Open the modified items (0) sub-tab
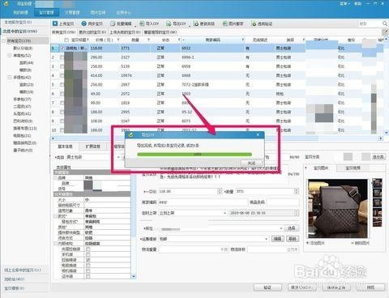389x298 pixels. pyautogui.click(x=92, y=32)
